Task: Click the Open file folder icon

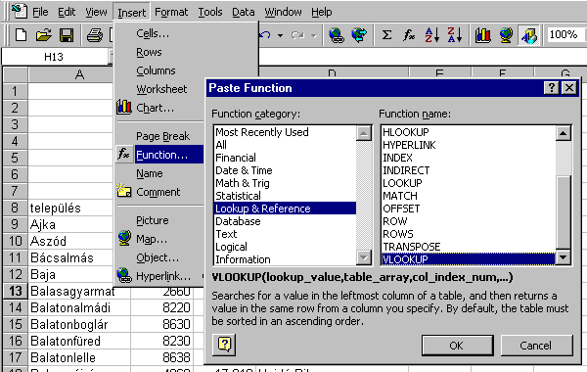Action: tap(44, 35)
